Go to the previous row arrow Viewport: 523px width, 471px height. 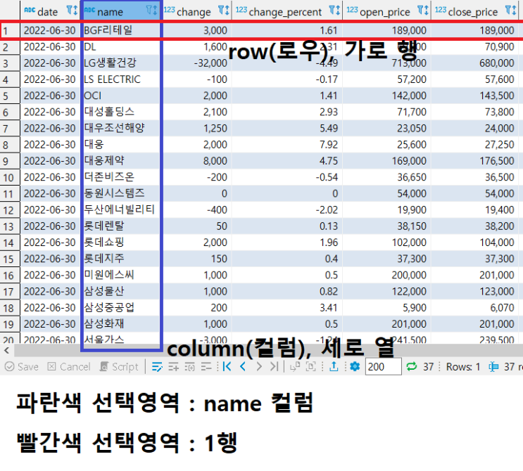tap(243, 367)
